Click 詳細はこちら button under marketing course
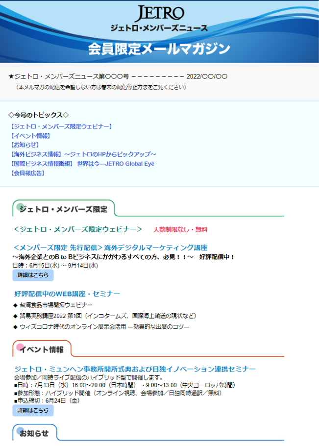 point(33,275)
